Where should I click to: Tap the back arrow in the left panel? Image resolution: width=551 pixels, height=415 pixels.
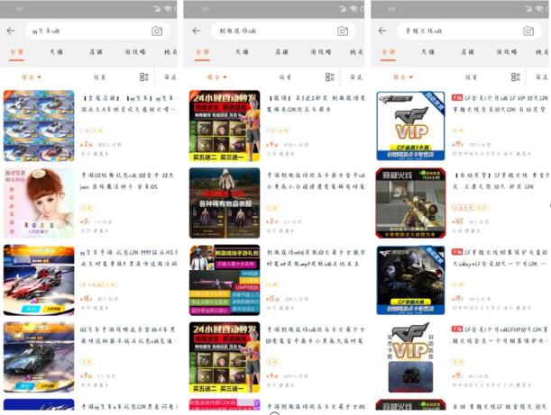pyautogui.click(x=11, y=31)
